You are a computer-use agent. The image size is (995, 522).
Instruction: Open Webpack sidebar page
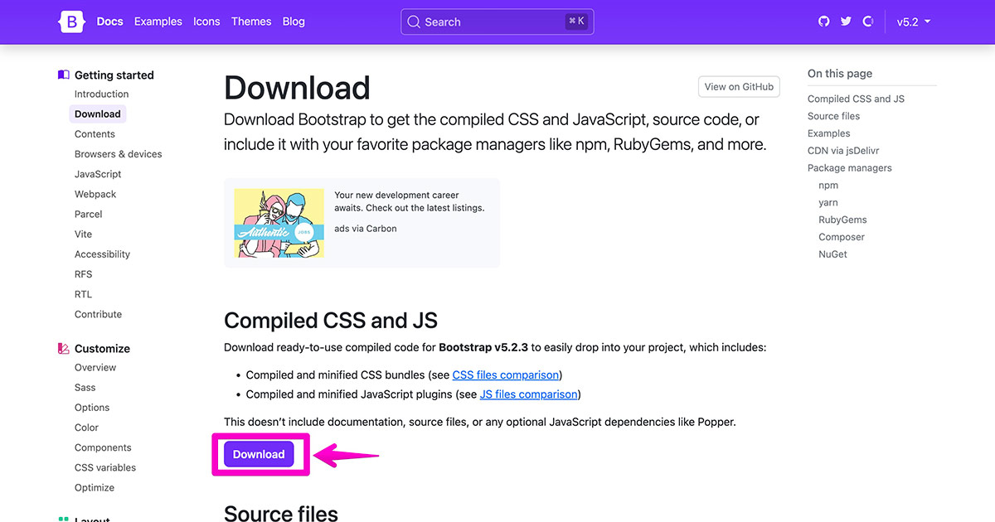point(95,194)
